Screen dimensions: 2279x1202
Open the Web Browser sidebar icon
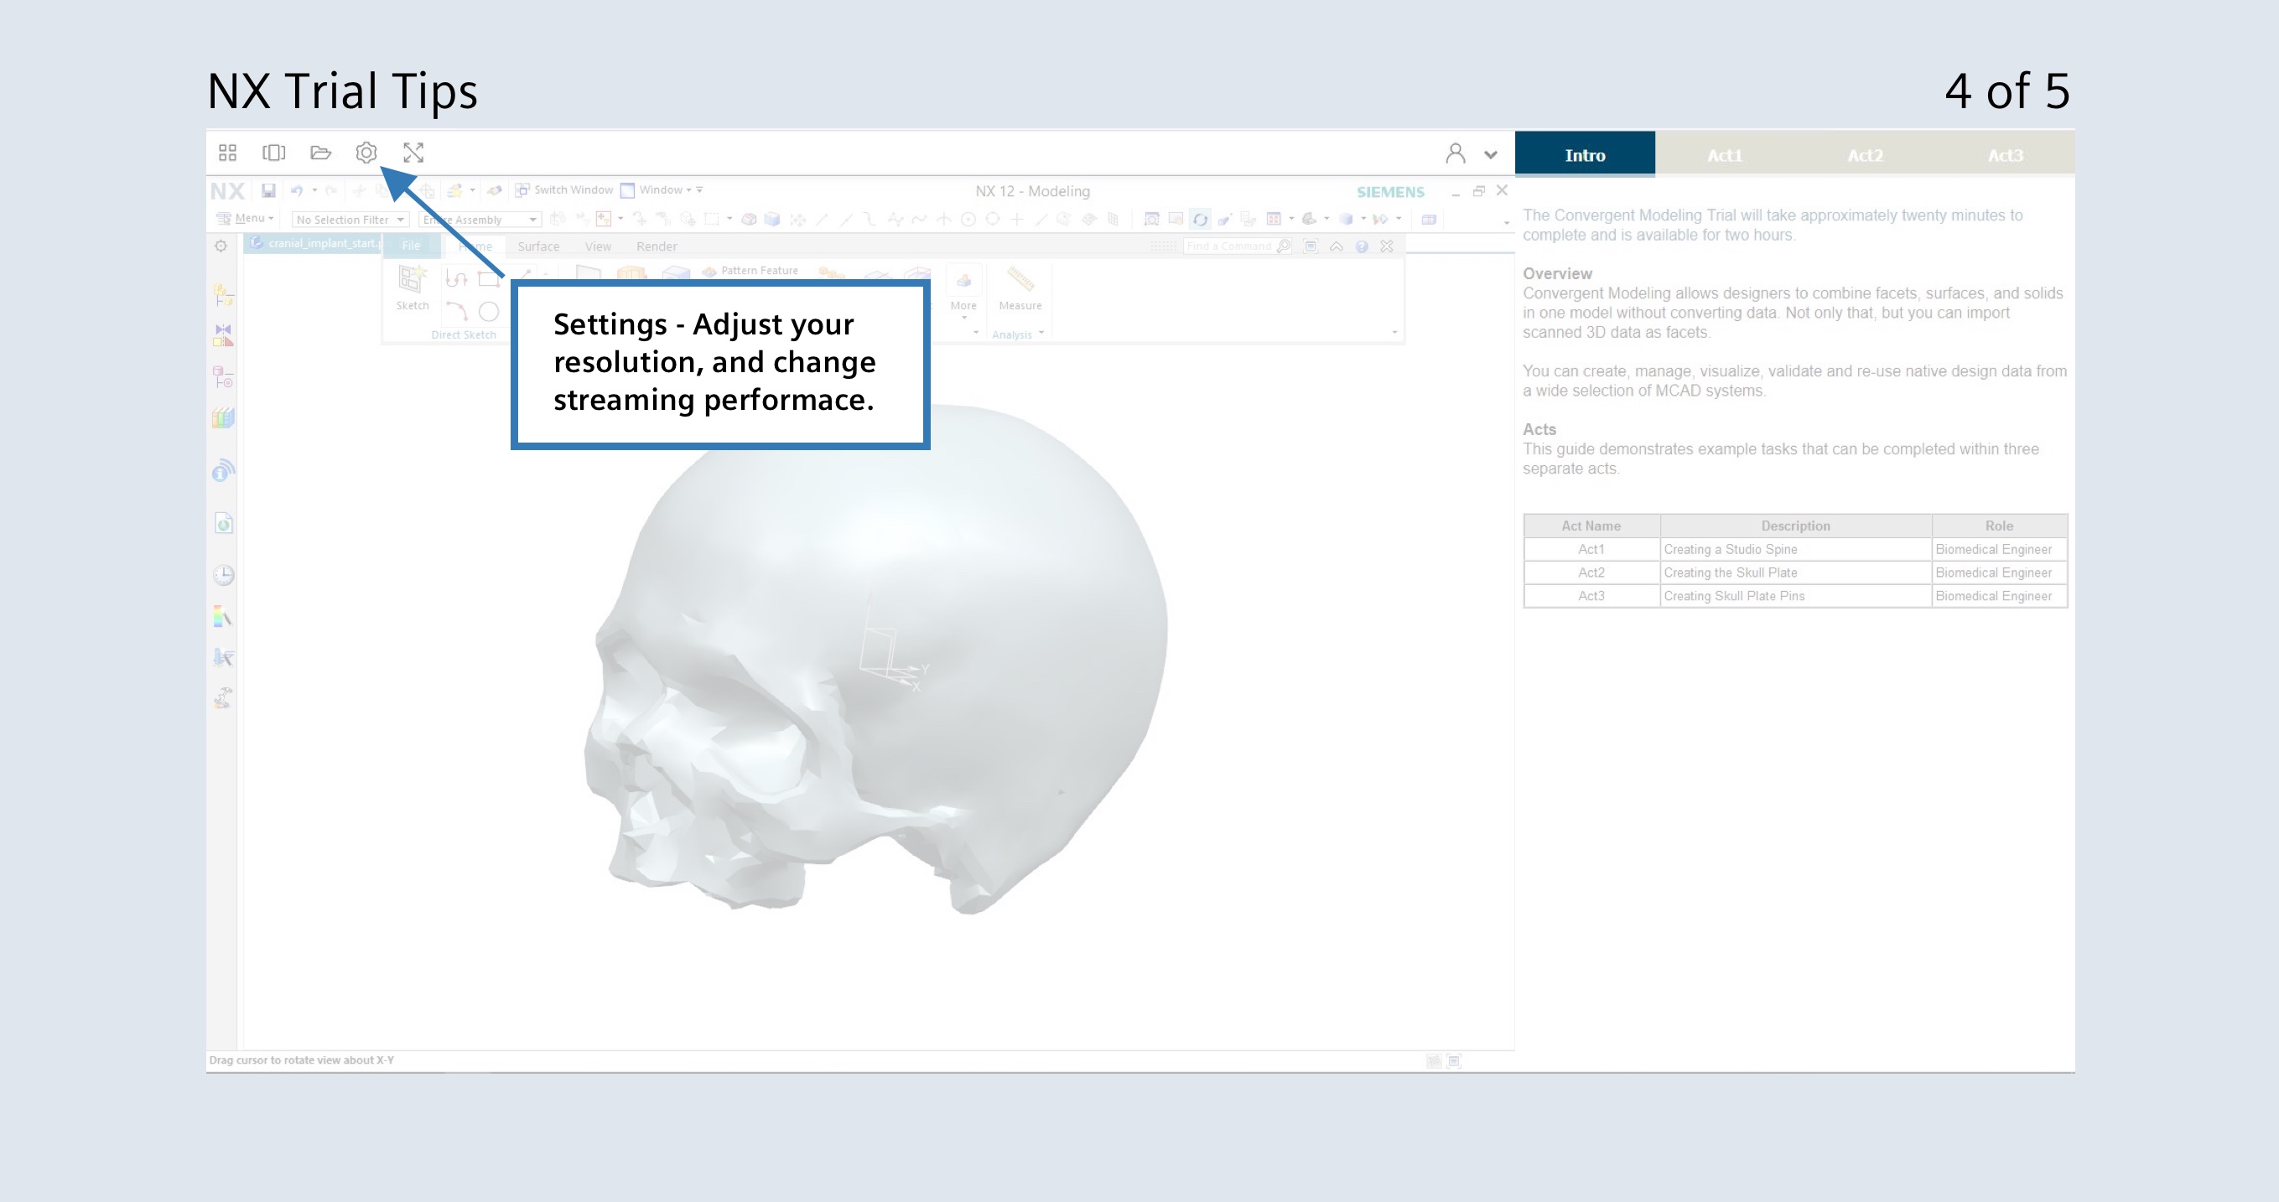pyautogui.click(x=224, y=524)
